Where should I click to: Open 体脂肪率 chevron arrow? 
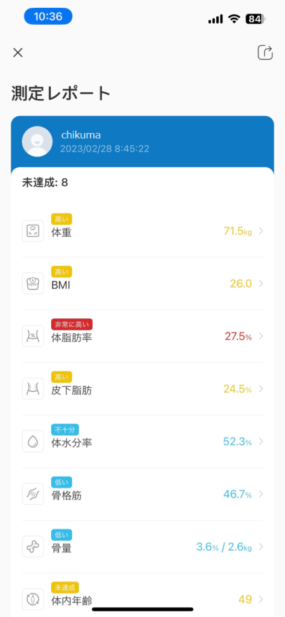(260, 336)
